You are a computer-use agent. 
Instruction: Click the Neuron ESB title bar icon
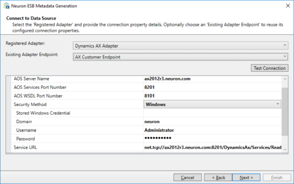[x=6, y=6]
